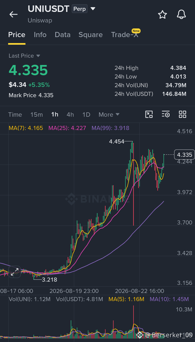
Task: Tap the volume MA(10): 1.45M label
Action: pyautogui.click(x=169, y=299)
